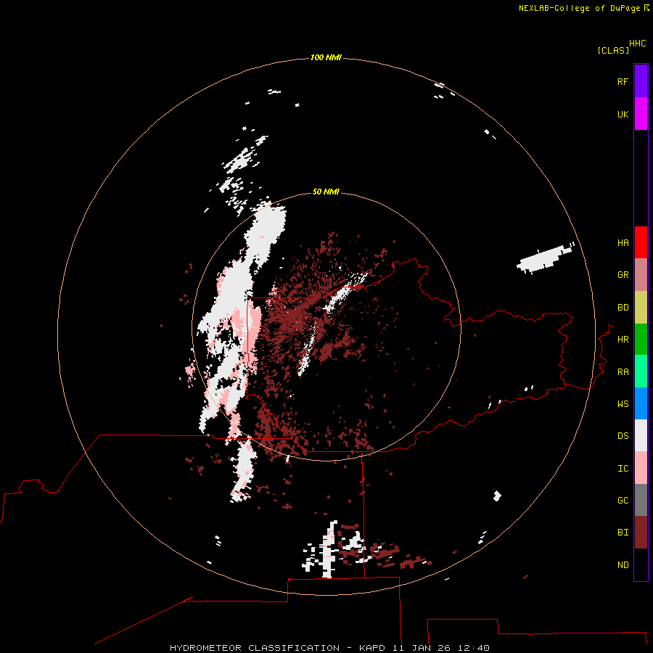Click the BI legend label

[x=623, y=533]
